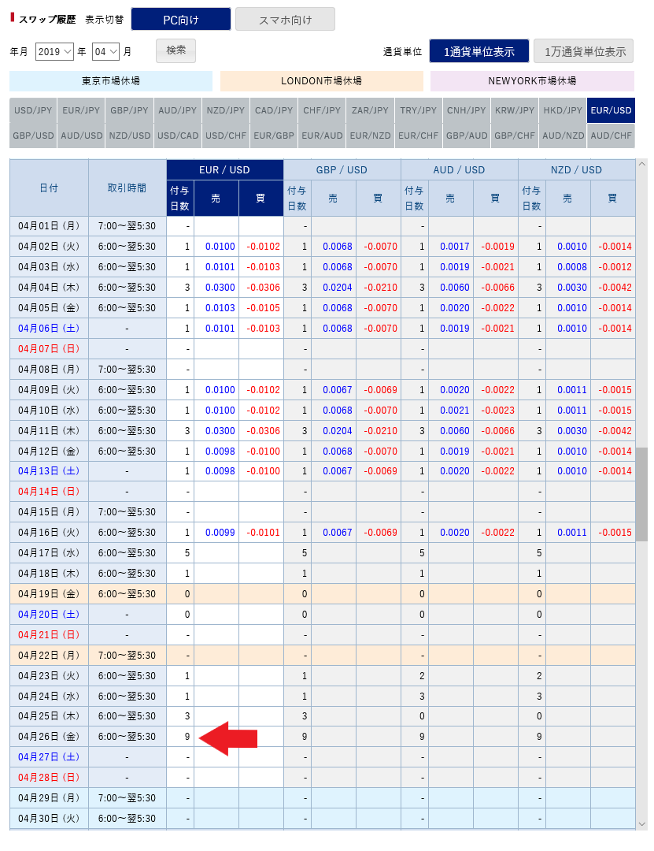The image size is (654, 851).
Task: Open the EUR/JPY currency tab
Action: coord(81,110)
